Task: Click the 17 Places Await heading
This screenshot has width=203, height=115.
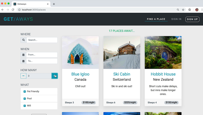Action: tap(122, 31)
